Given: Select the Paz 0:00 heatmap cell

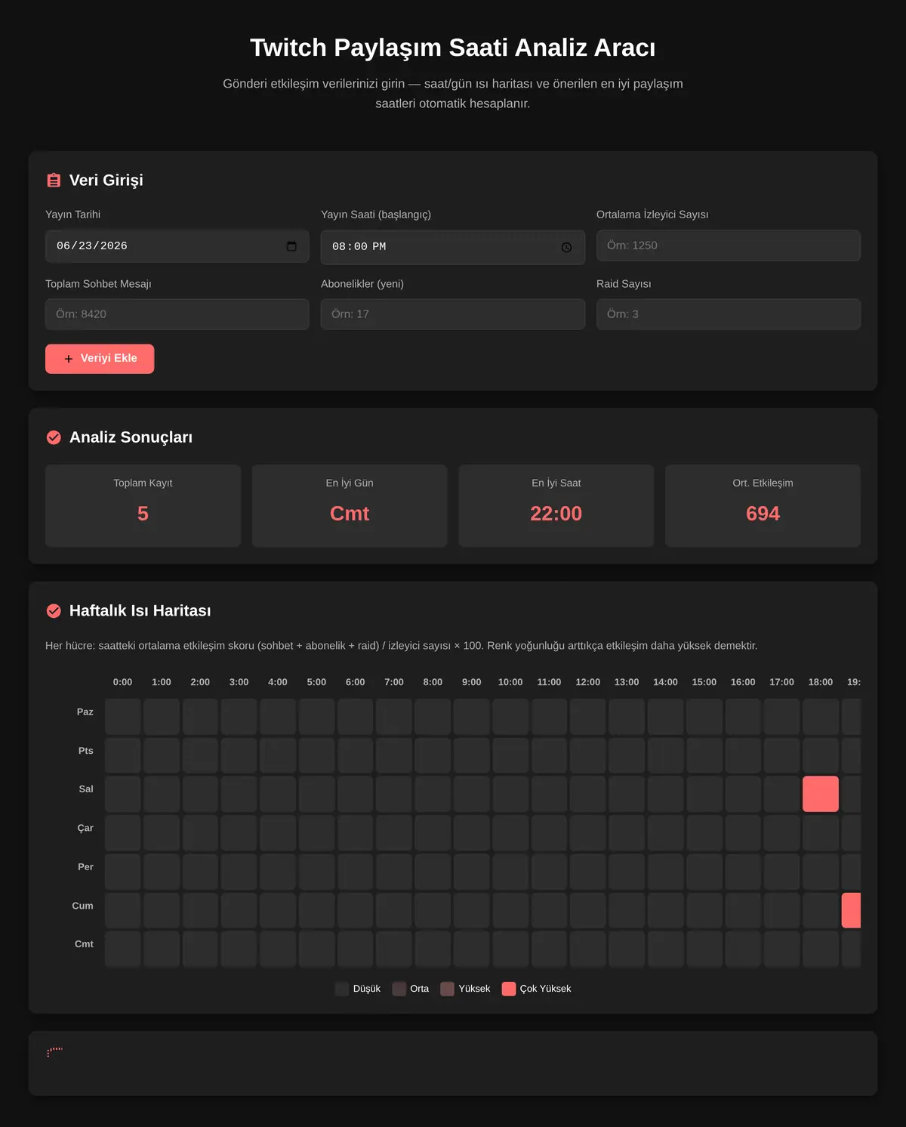Looking at the screenshot, I should click(123, 717).
